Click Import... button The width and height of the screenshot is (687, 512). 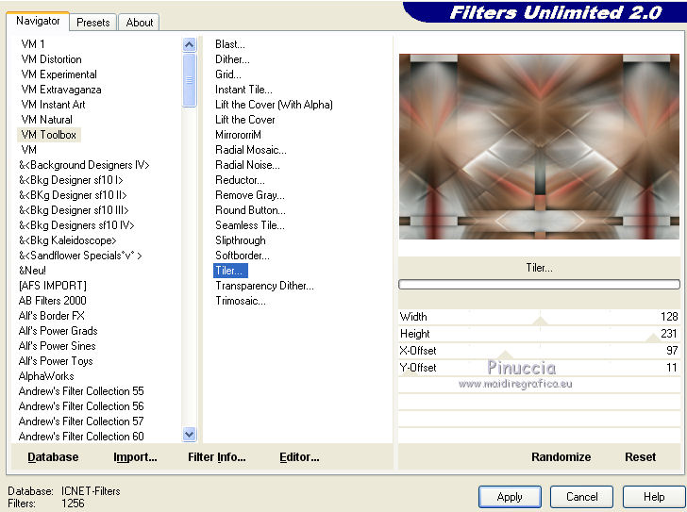click(x=135, y=457)
